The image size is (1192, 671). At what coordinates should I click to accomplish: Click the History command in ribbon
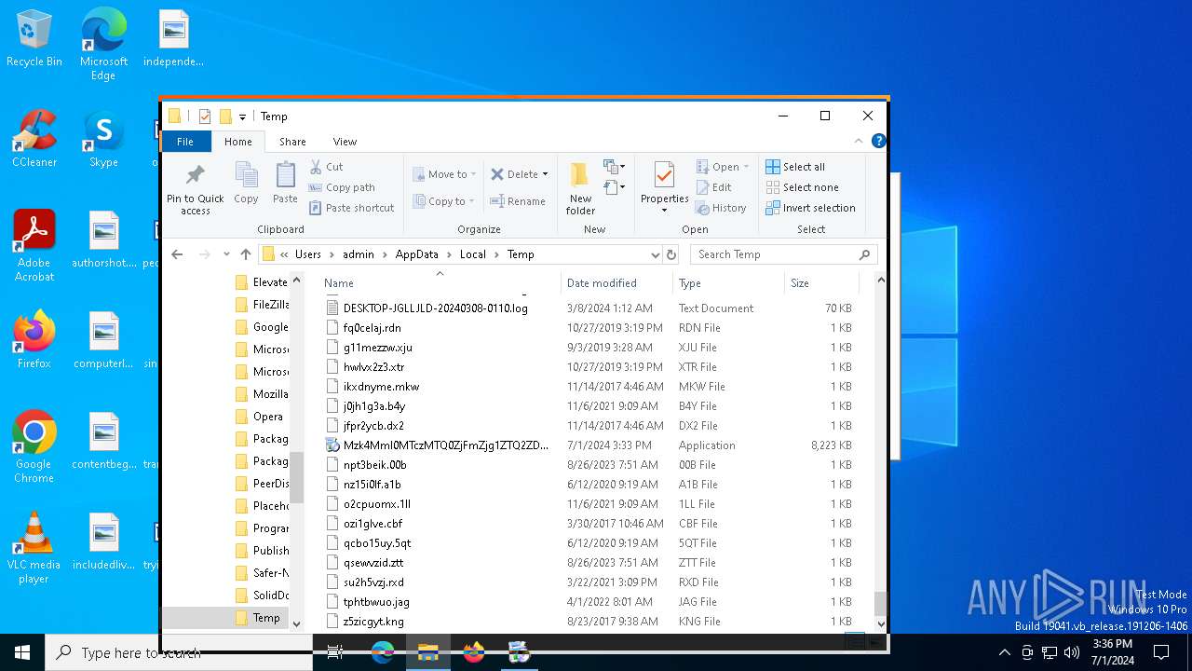click(x=721, y=208)
